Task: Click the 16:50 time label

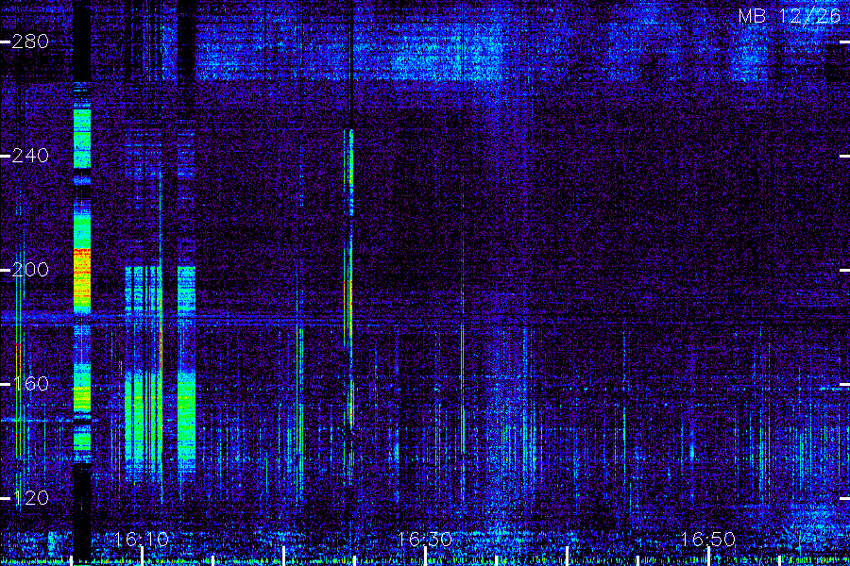Action: tap(707, 540)
